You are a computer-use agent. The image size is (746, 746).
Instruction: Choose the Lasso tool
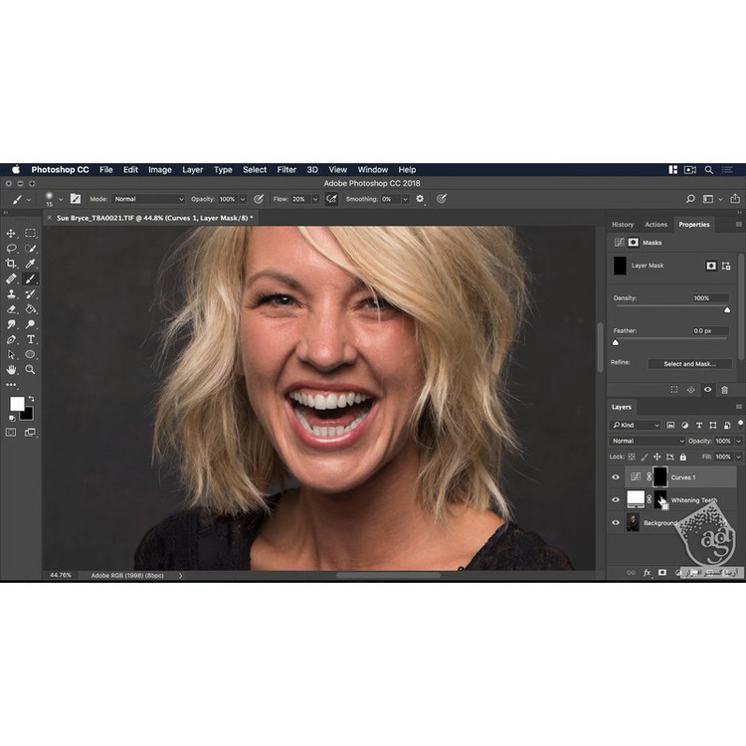point(12,248)
